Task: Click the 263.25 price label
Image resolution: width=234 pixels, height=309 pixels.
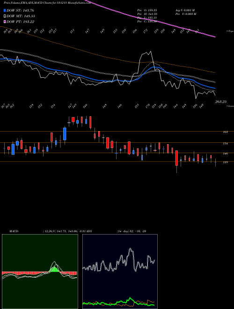Action: [221, 102]
